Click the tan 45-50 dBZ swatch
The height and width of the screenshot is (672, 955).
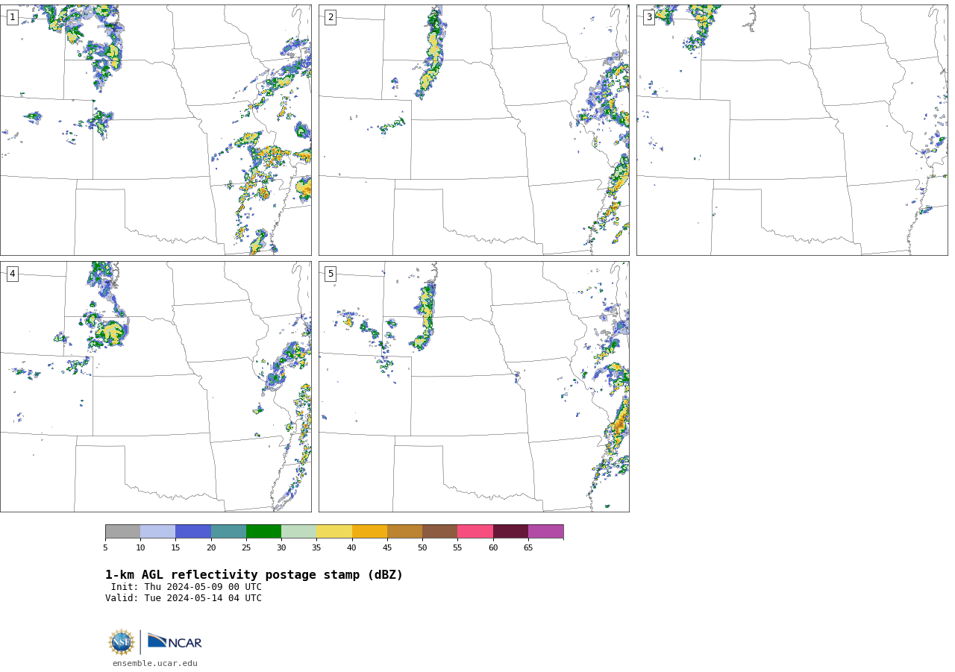404,531
